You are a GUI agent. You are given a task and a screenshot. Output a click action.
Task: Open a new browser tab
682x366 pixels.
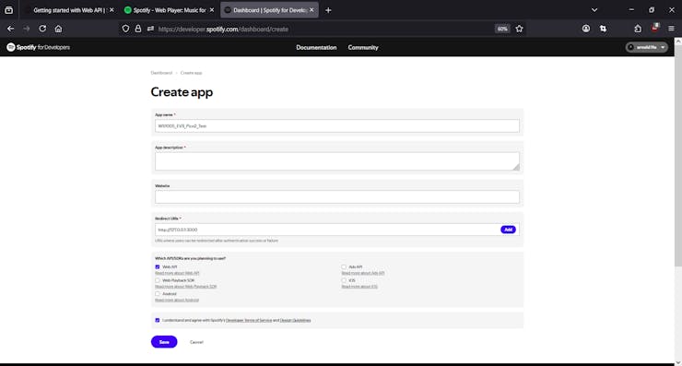(x=328, y=10)
